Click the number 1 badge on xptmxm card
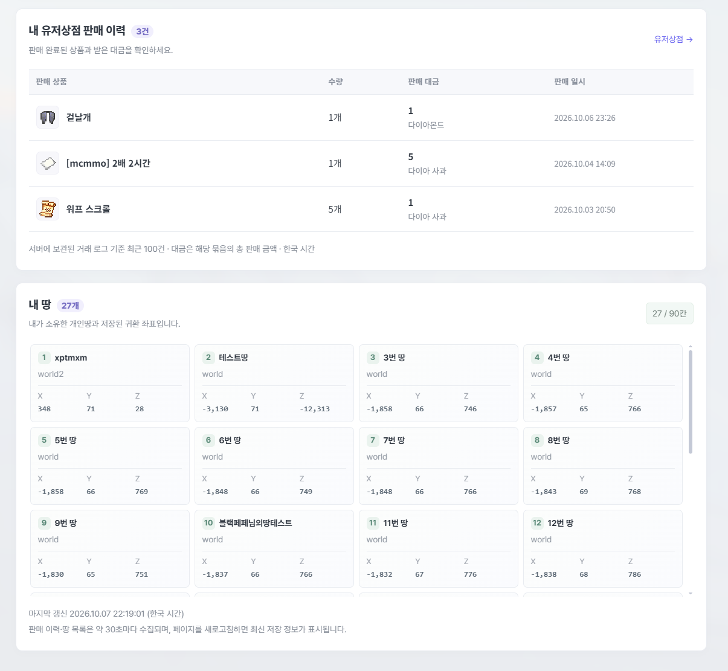The width and height of the screenshot is (728, 671). tap(44, 358)
